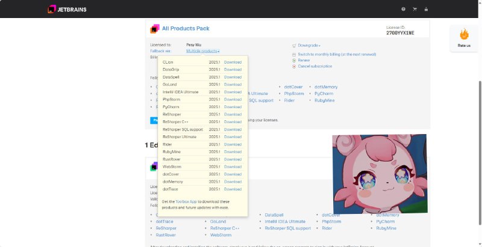
Task: Click Switch to monthly billing link
Action: (x=337, y=54)
